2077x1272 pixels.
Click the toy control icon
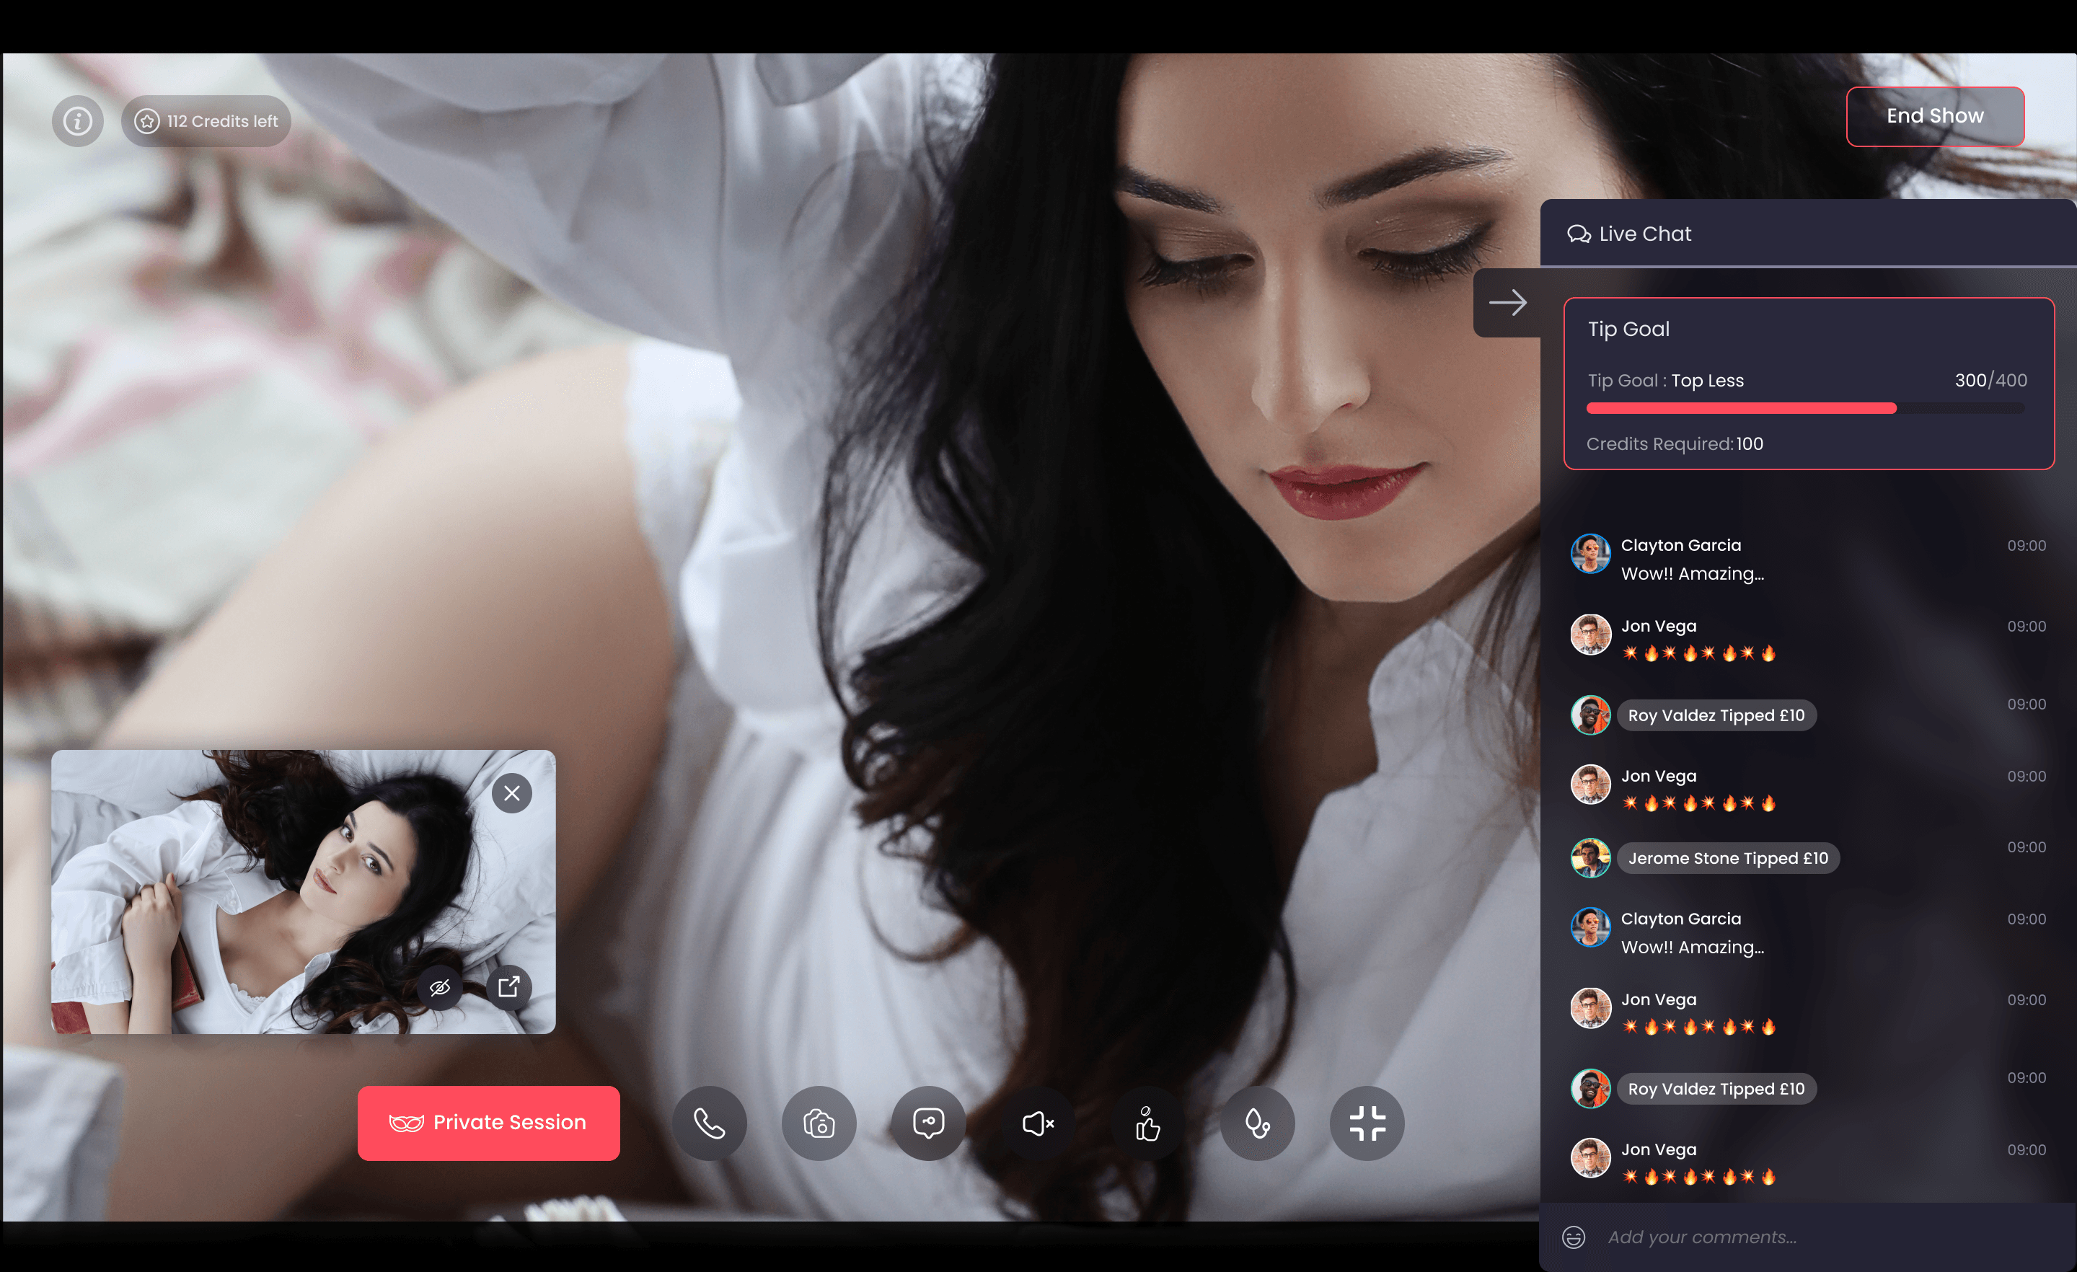1257,1123
